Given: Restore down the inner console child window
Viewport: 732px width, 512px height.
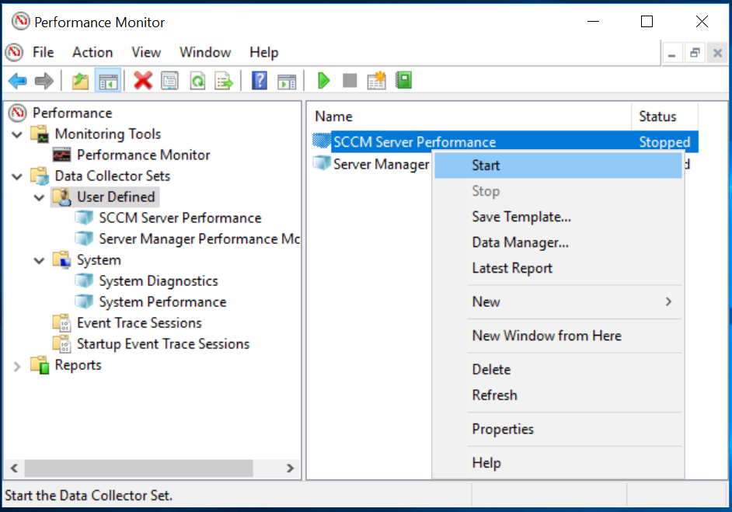Looking at the screenshot, I should pos(695,53).
